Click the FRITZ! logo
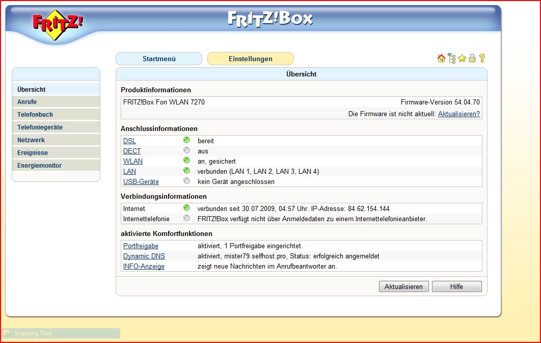The image size is (541, 343). tap(57, 25)
